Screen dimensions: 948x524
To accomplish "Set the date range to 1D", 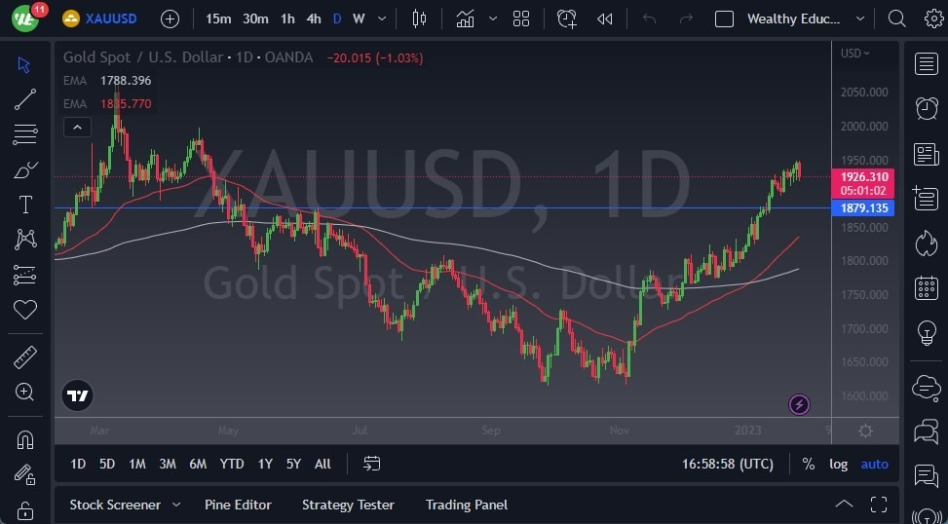I will (78, 464).
